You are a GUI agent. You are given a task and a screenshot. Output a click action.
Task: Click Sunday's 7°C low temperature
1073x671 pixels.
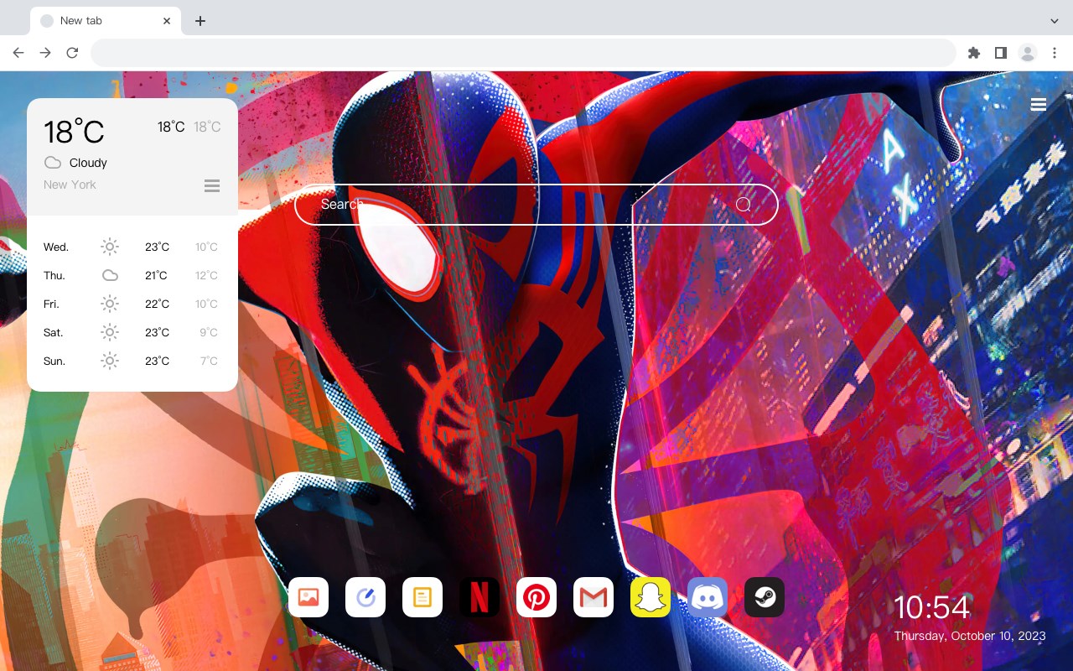tap(209, 361)
